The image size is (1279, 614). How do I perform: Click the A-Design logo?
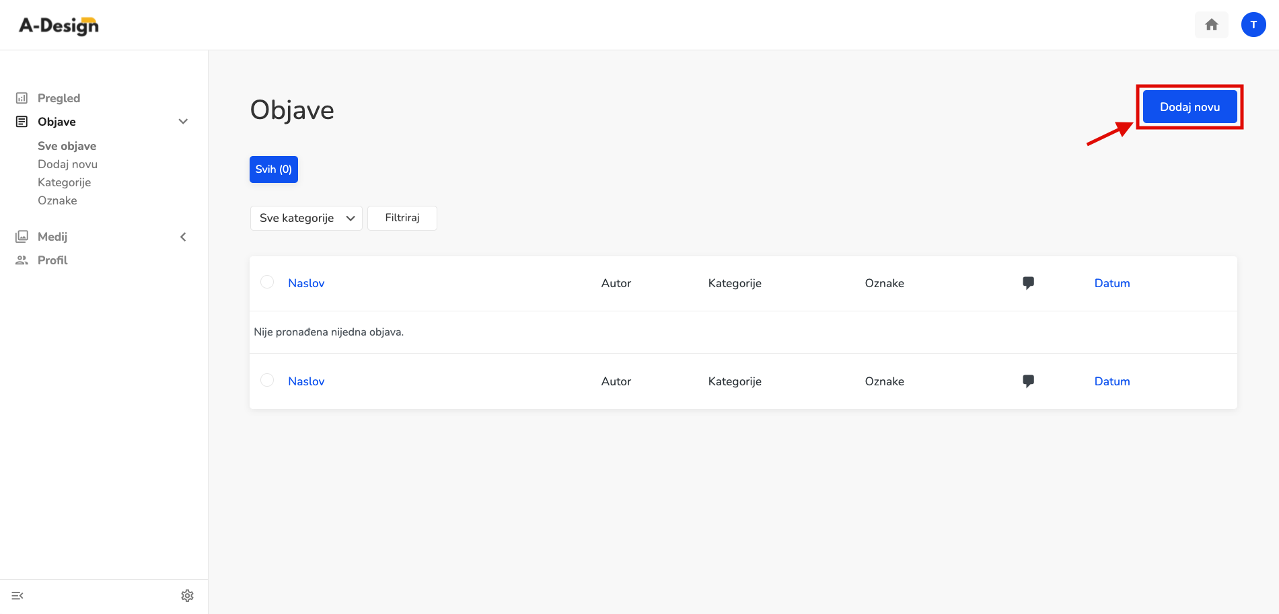tap(59, 26)
